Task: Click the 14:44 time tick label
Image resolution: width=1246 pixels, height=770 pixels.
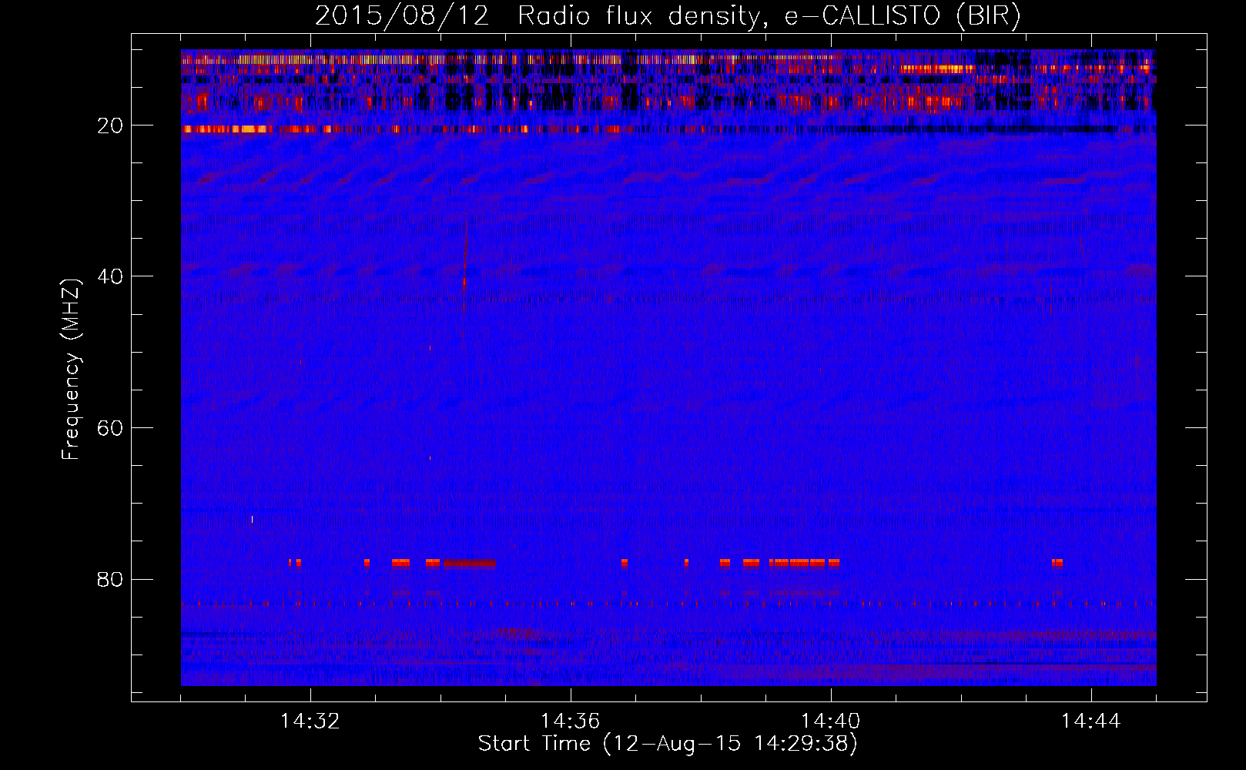Action: [1090, 721]
